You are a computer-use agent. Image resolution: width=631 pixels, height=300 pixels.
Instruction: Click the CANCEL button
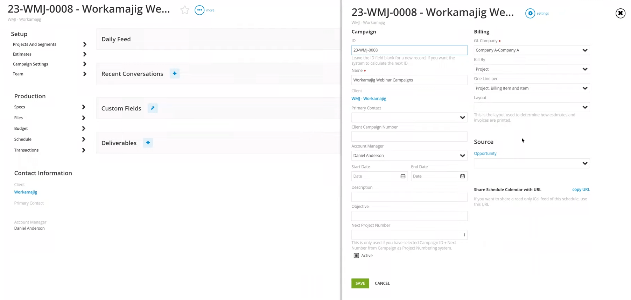point(382,283)
